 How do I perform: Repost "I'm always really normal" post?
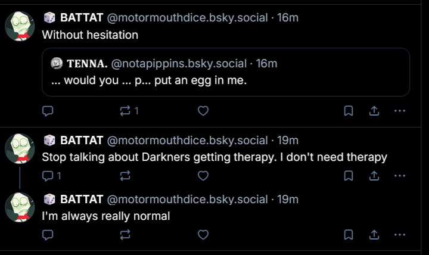pos(126,235)
